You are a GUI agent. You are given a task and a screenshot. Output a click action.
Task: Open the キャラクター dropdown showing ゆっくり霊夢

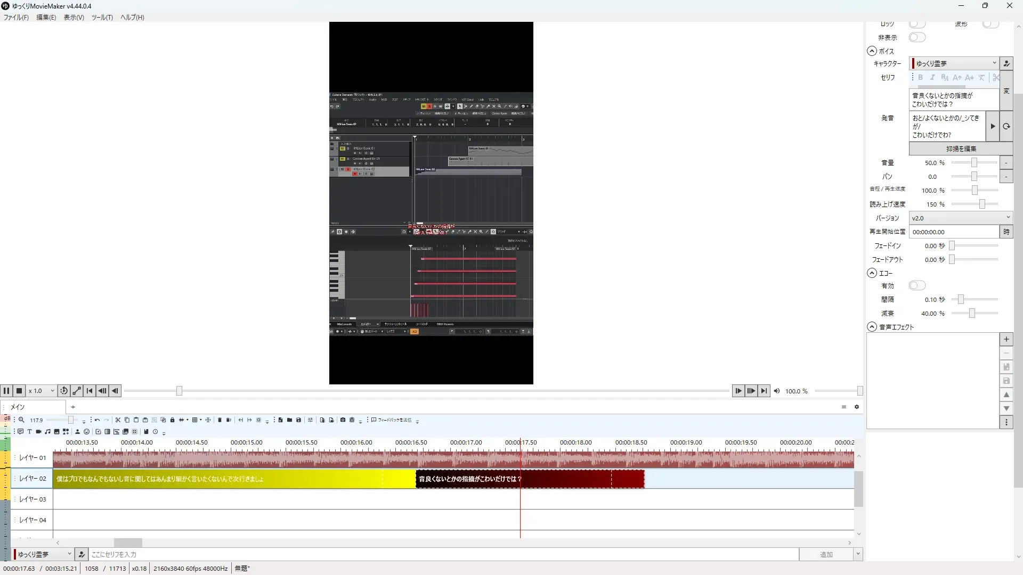point(954,63)
